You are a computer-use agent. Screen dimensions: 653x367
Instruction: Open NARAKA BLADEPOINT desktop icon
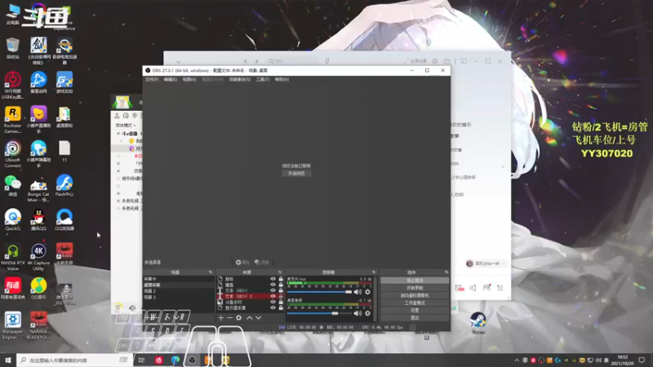click(x=38, y=325)
